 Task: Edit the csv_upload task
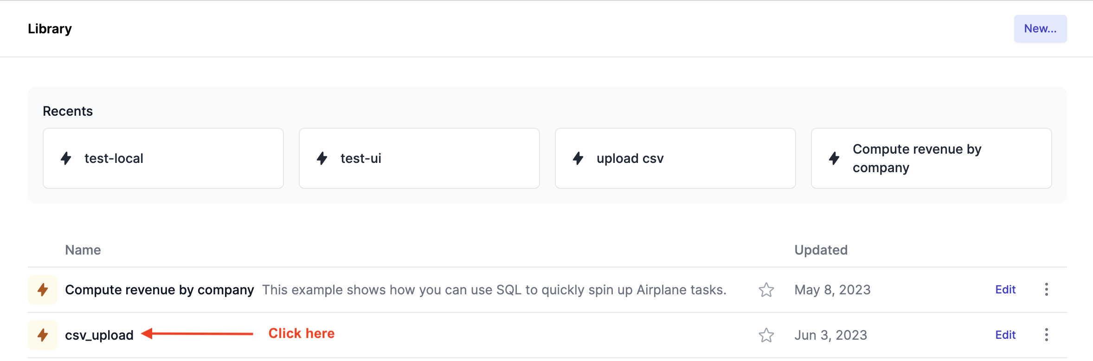point(1005,335)
